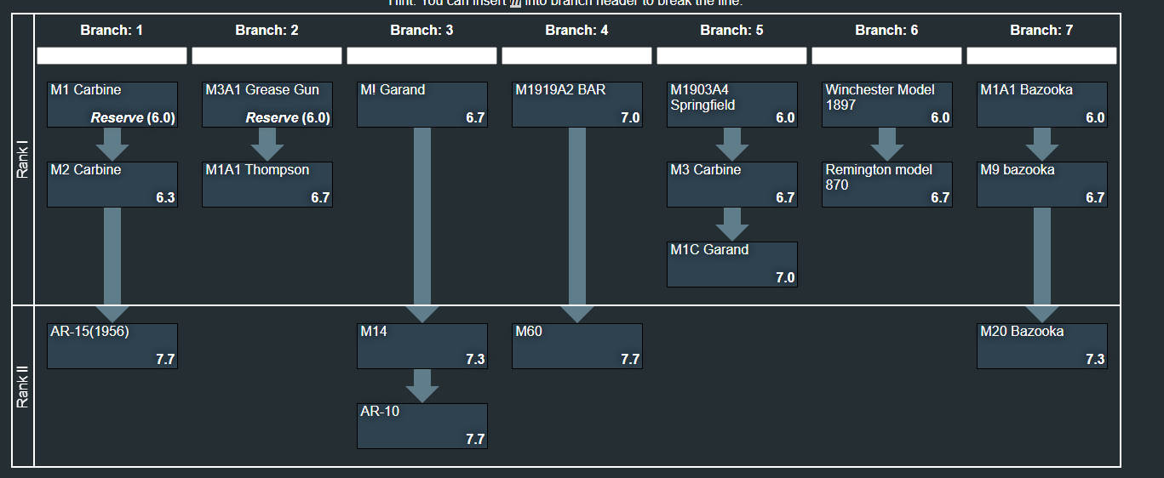This screenshot has height=478, width=1164.
Task: Click the text box under Branch: 7
Action: point(1042,56)
